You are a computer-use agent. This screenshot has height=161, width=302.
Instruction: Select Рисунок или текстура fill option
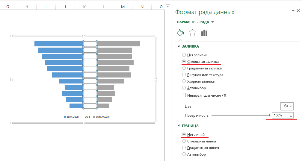point(184,75)
